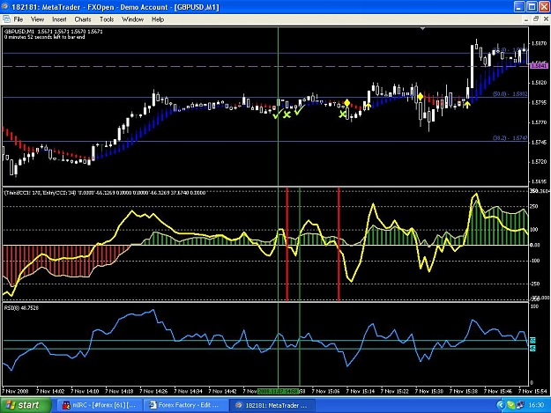Open the File menu
Viewport: 551px width, 413px height.
(x=18, y=19)
